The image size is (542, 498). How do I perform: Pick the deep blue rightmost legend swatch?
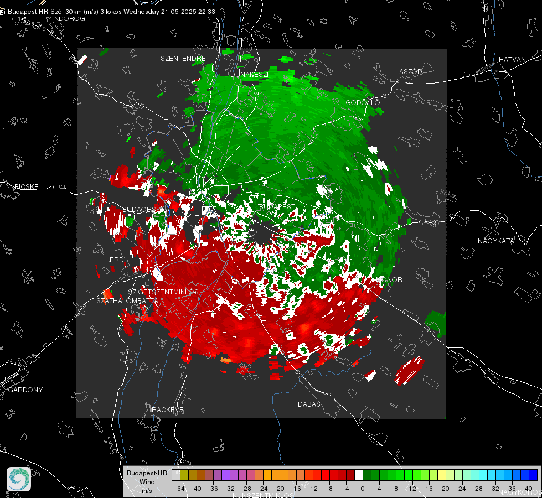(533, 475)
